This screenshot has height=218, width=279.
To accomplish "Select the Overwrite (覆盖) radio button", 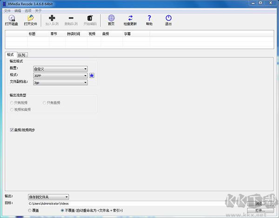I will click(30, 211).
